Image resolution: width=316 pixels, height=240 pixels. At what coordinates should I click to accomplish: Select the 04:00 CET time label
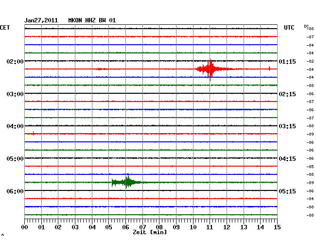(15, 126)
